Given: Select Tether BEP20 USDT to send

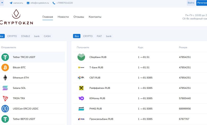Looking at the screenshot, I should coord(32,119).
